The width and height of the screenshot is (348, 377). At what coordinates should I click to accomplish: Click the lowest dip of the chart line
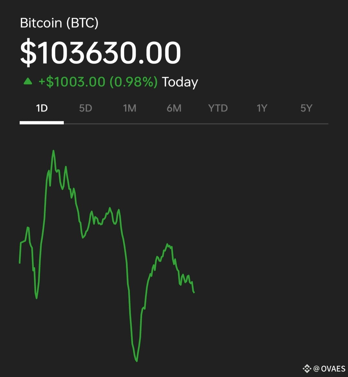pos(136,361)
